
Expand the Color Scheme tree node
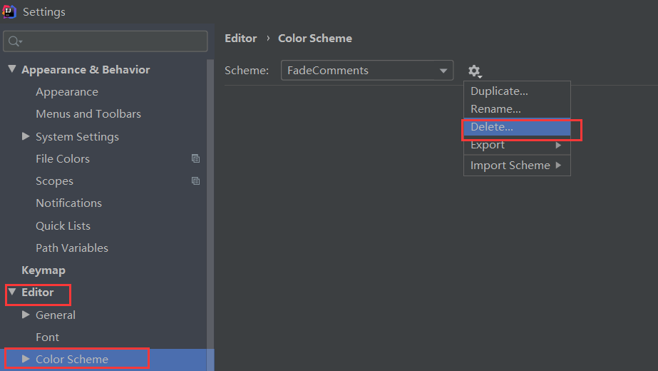coord(26,358)
